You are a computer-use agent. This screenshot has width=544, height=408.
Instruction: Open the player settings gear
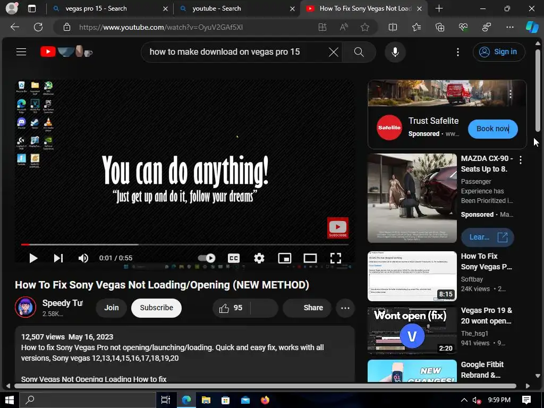pyautogui.click(x=259, y=258)
